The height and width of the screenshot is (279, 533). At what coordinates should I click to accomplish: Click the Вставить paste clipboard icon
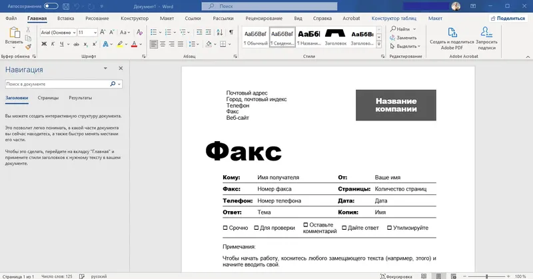tap(14, 33)
